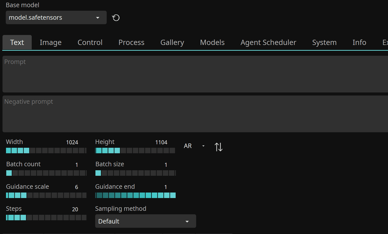This screenshot has width=388, height=234.
Task: Select the Models tab
Action: pos(212,42)
